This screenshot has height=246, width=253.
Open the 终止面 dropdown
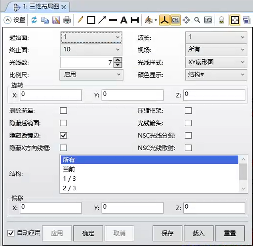(x=91, y=50)
